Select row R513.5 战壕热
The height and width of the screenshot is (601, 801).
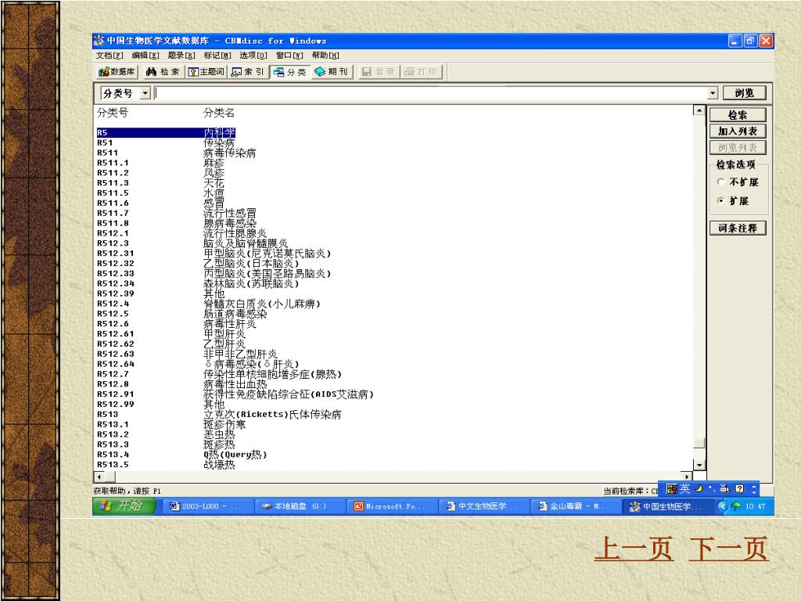click(166, 465)
